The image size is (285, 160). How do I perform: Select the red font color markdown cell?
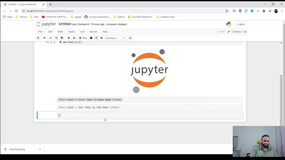pos(150,108)
